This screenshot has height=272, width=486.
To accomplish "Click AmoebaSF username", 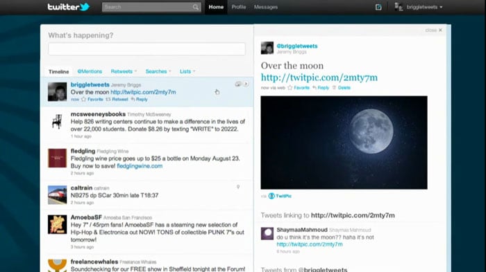I will [86, 217].
